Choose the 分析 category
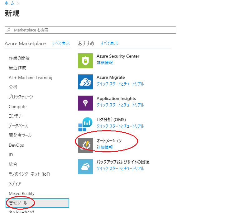 [13, 87]
